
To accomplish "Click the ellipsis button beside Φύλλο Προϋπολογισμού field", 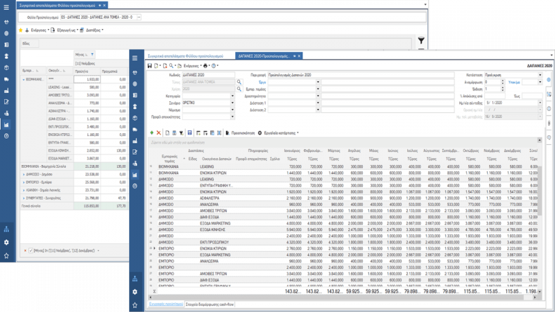I will (x=139, y=17).
